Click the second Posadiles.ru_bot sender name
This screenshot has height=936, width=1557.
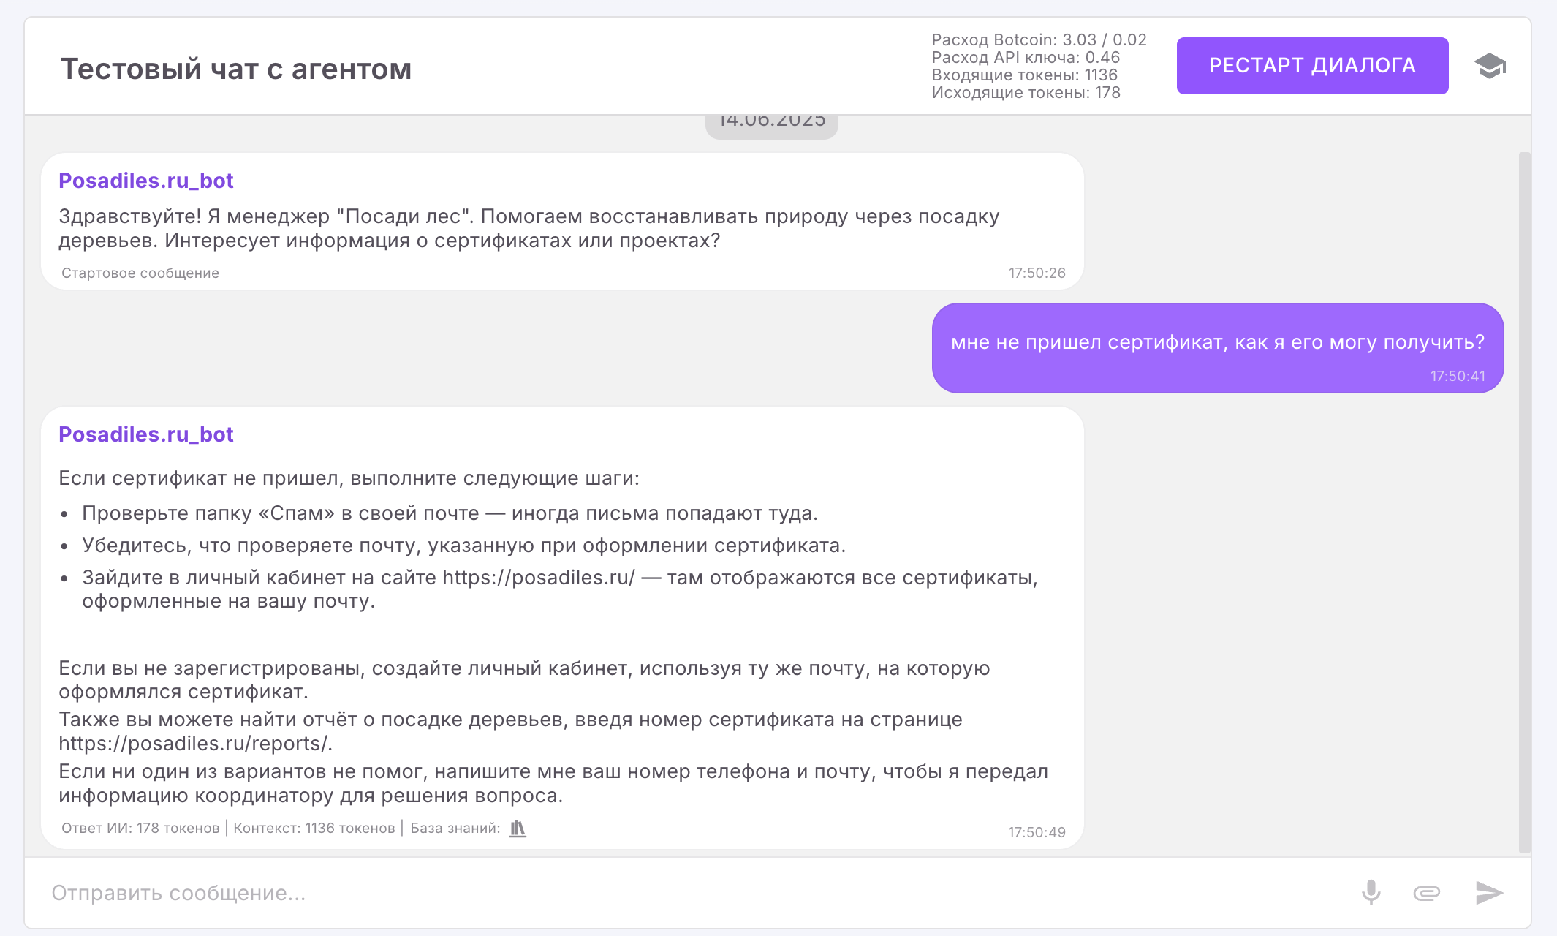pyautogui.click(x=146, y=434)
